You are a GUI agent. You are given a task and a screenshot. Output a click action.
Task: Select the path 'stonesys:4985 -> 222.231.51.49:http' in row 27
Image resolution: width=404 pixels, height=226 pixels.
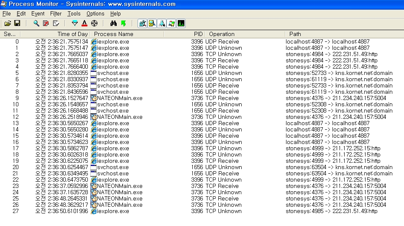(x=332, y=211)
